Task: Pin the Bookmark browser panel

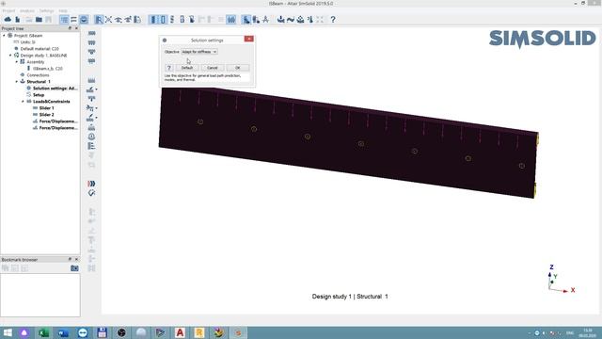Action: click(70, 260)
